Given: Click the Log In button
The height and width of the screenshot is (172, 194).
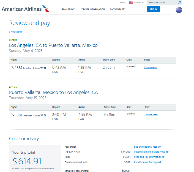Looking at the screenshot, I should [154, 9].
